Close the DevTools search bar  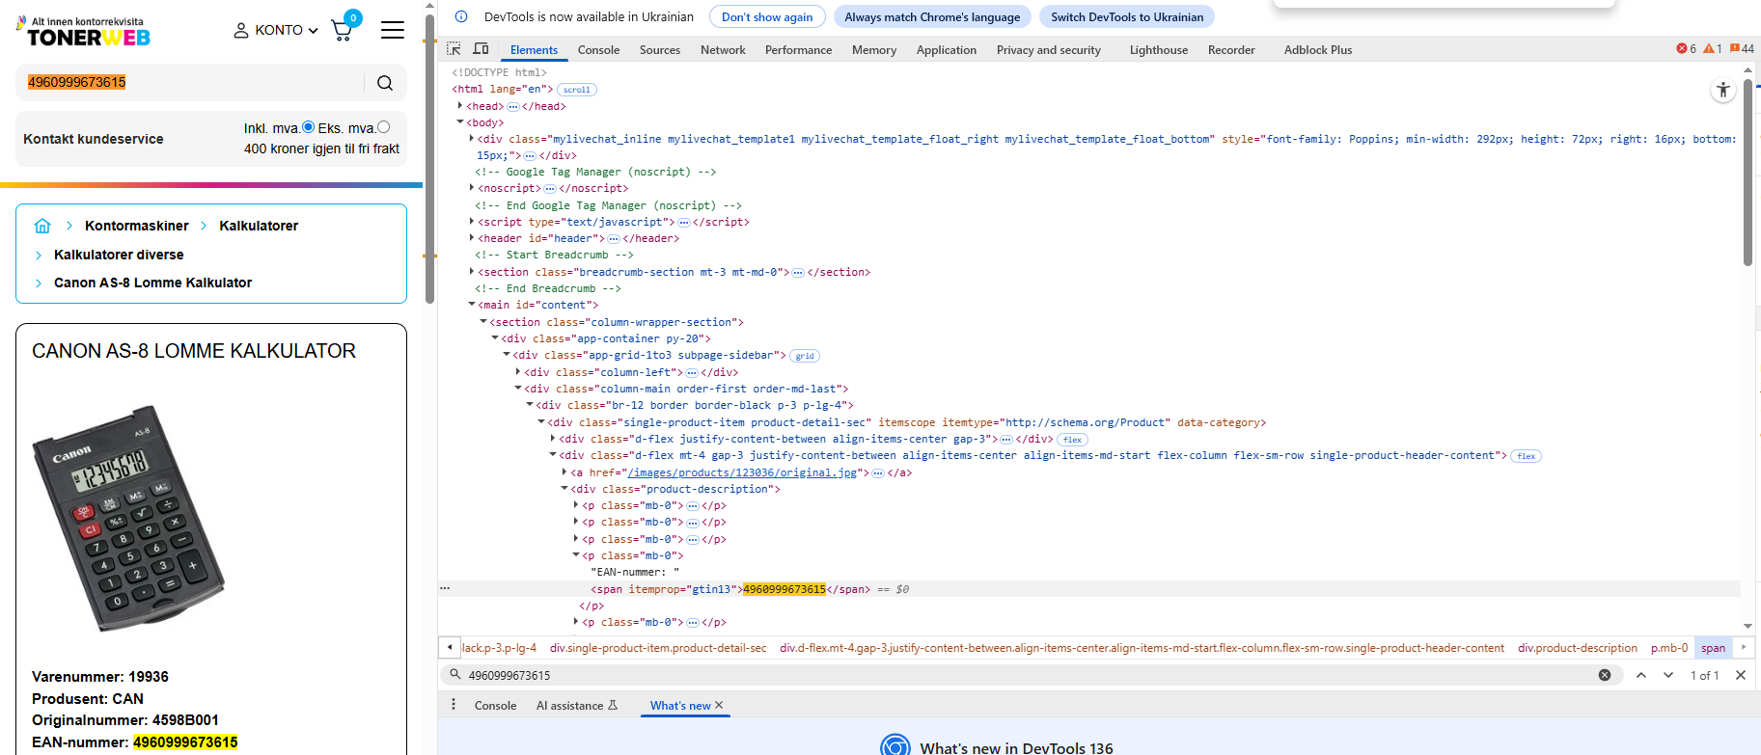click(1741, 675)
